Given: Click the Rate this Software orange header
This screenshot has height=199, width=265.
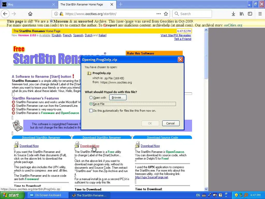Looking at the screenshot, I should point(154,53).
